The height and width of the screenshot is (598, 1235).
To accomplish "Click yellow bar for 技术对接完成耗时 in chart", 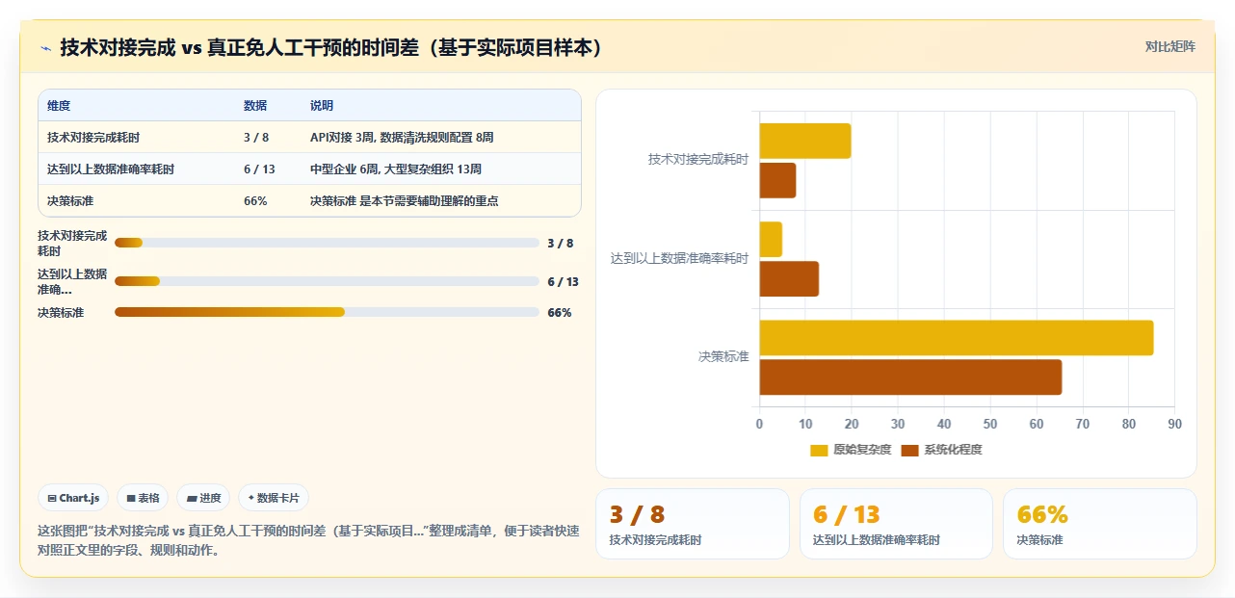I will pos(805,141).
